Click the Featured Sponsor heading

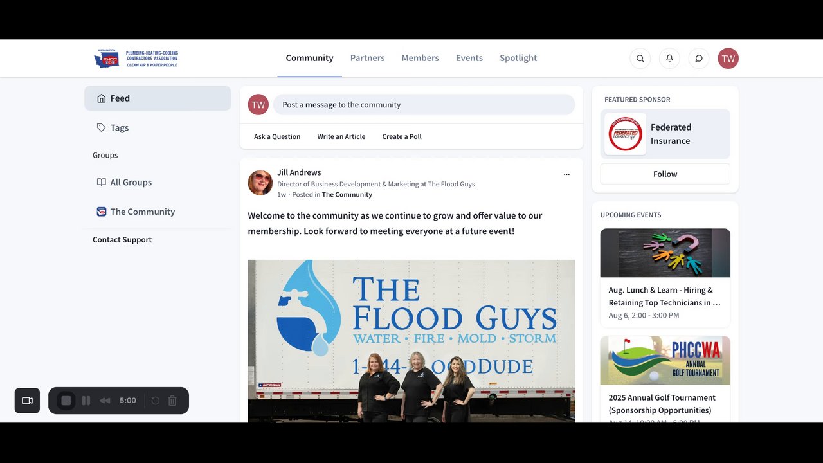637,100
